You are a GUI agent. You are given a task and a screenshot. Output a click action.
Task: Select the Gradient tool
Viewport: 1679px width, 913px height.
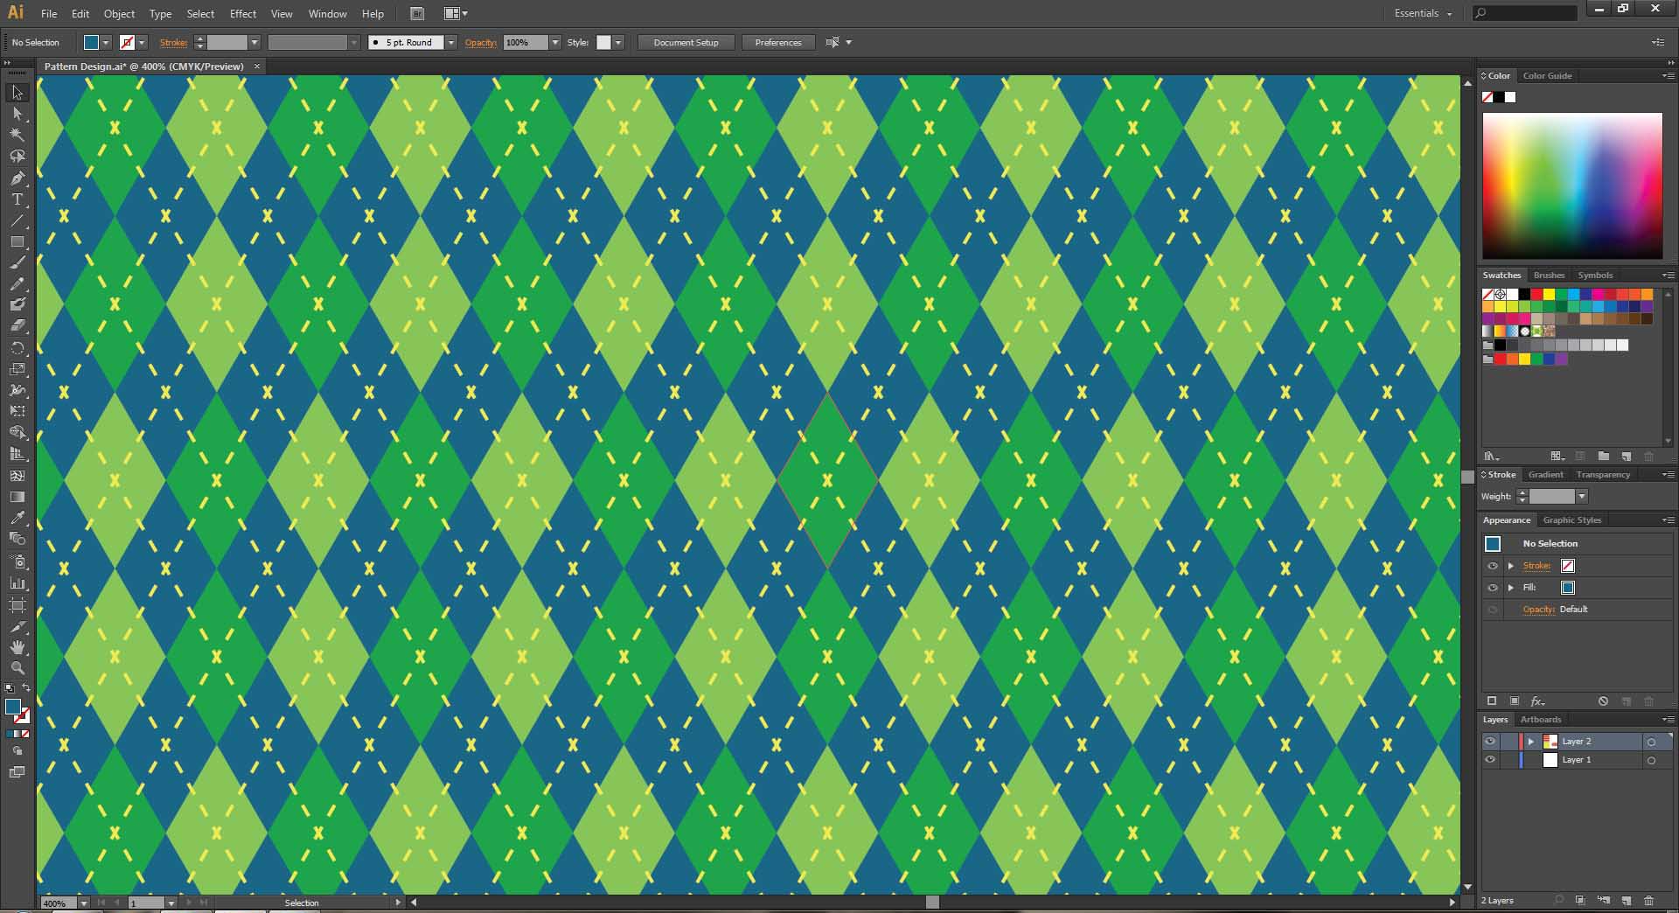(x=17, y=496)
